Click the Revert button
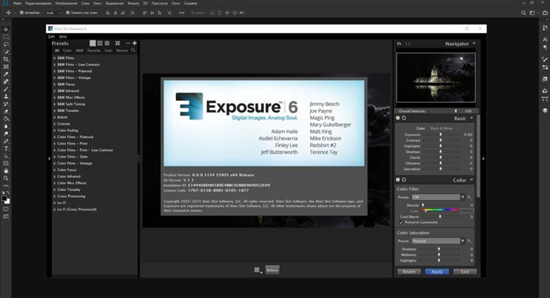This screenshot has width=550, height=298. pos(409,272)
